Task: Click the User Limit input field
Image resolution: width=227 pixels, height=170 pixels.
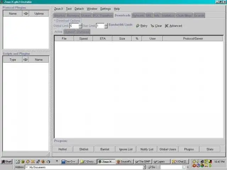Action: pyautogui.click(x=100, y=26)
